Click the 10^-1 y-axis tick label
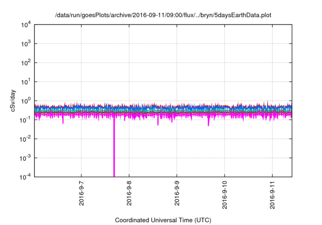 25,120
